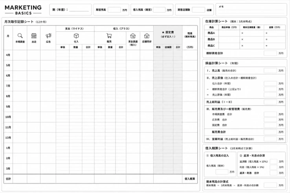290x193 pixels.
Task: Click the 販売 shopping cart icon
Action: click(x=109, y=36)
